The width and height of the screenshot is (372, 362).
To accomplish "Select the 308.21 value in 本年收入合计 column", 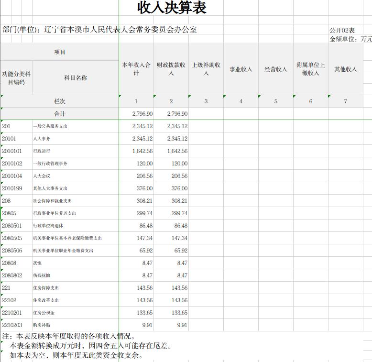I will click(136, 201).
